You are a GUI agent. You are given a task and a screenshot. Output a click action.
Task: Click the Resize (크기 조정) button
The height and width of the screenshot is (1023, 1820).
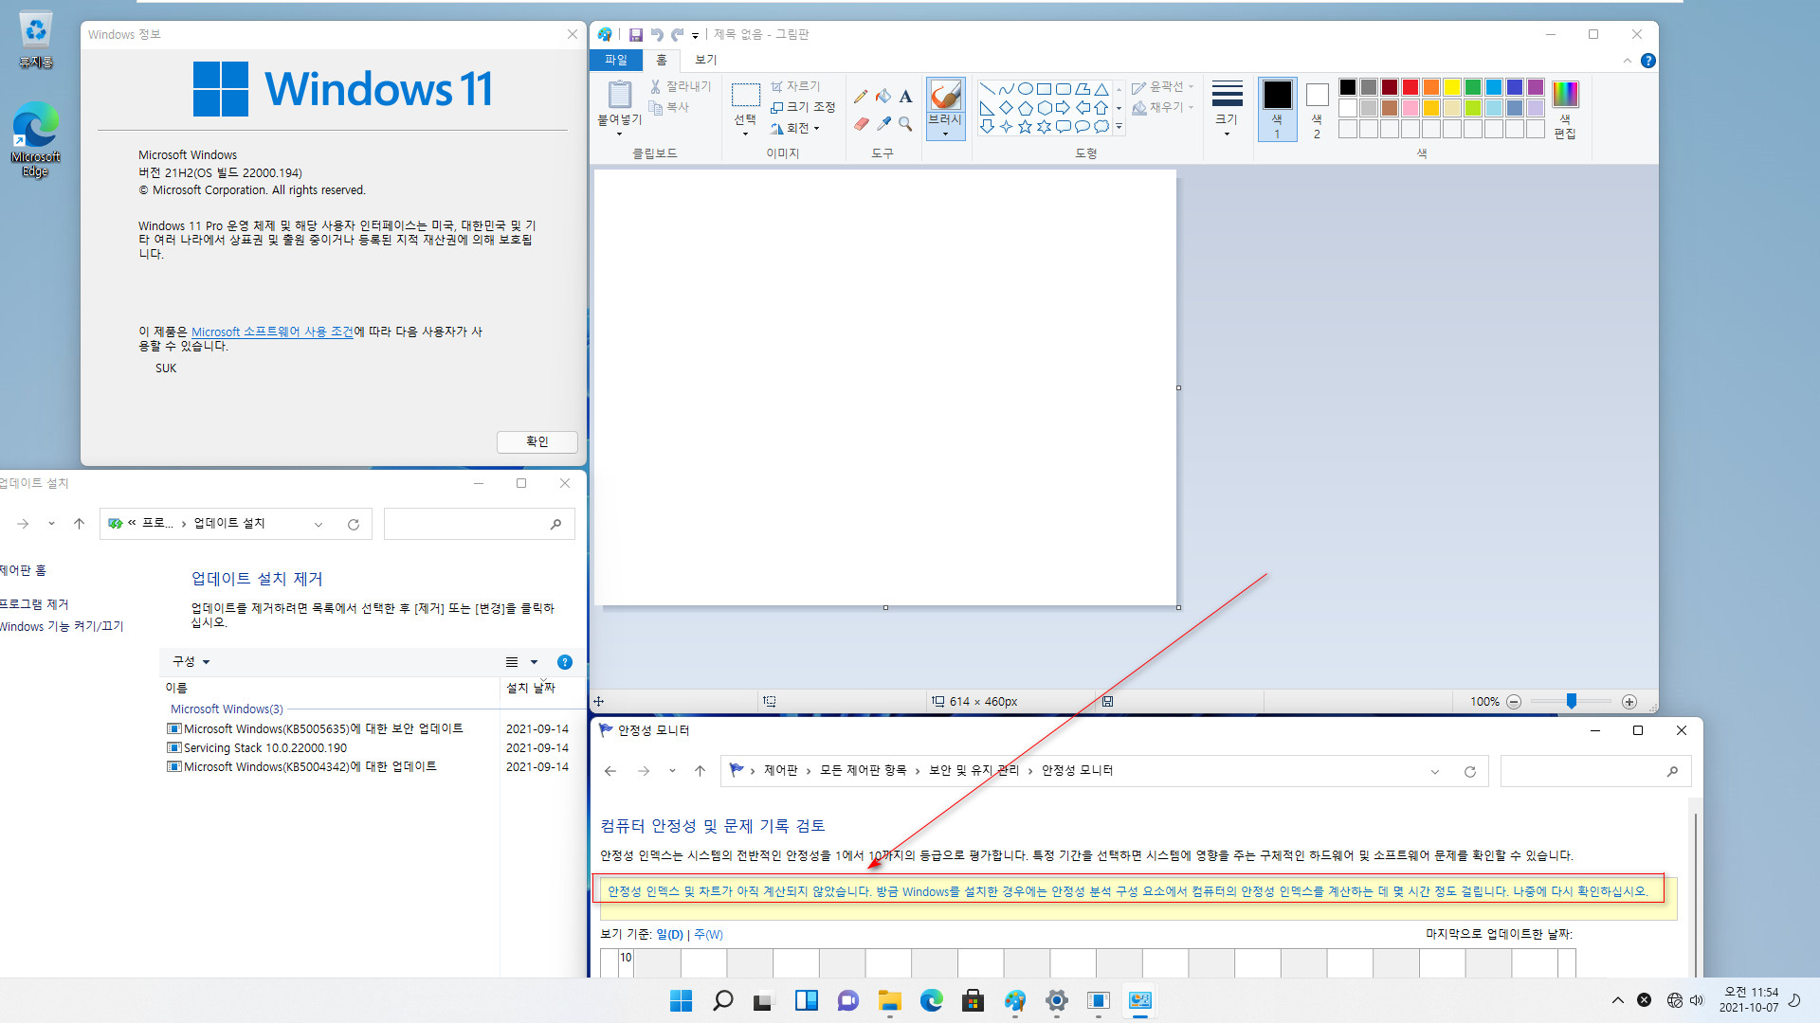803,107
